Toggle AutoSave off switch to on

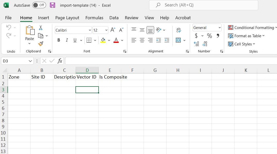(x=39, y=5)
